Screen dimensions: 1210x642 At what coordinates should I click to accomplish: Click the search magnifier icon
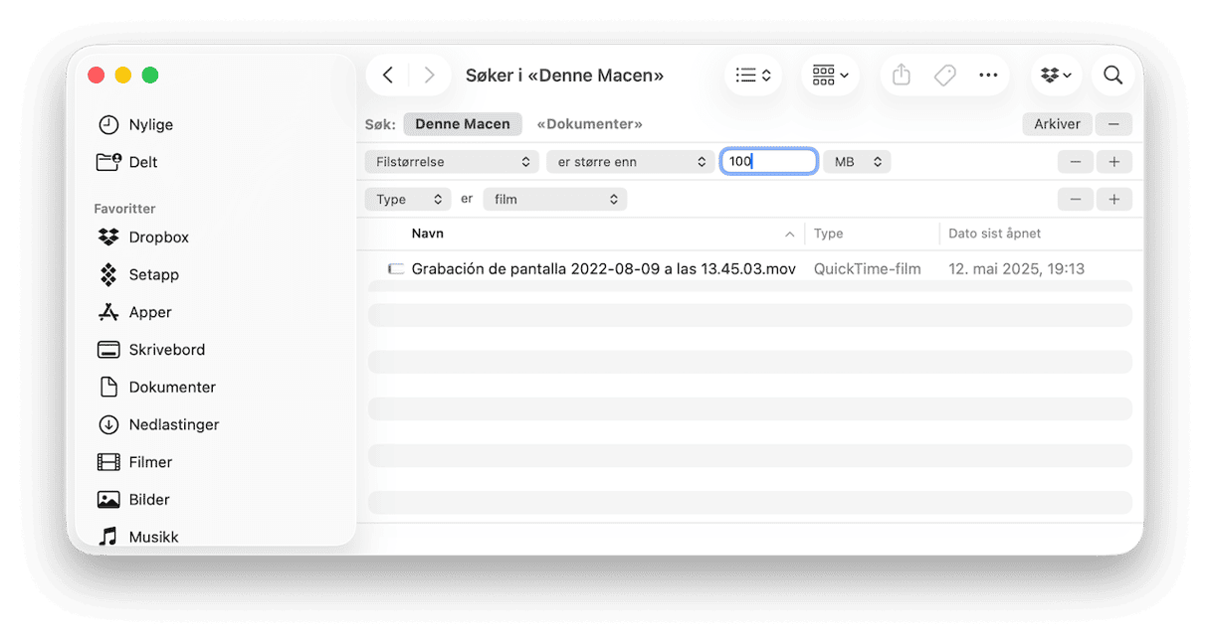(x=1112, y=76)
